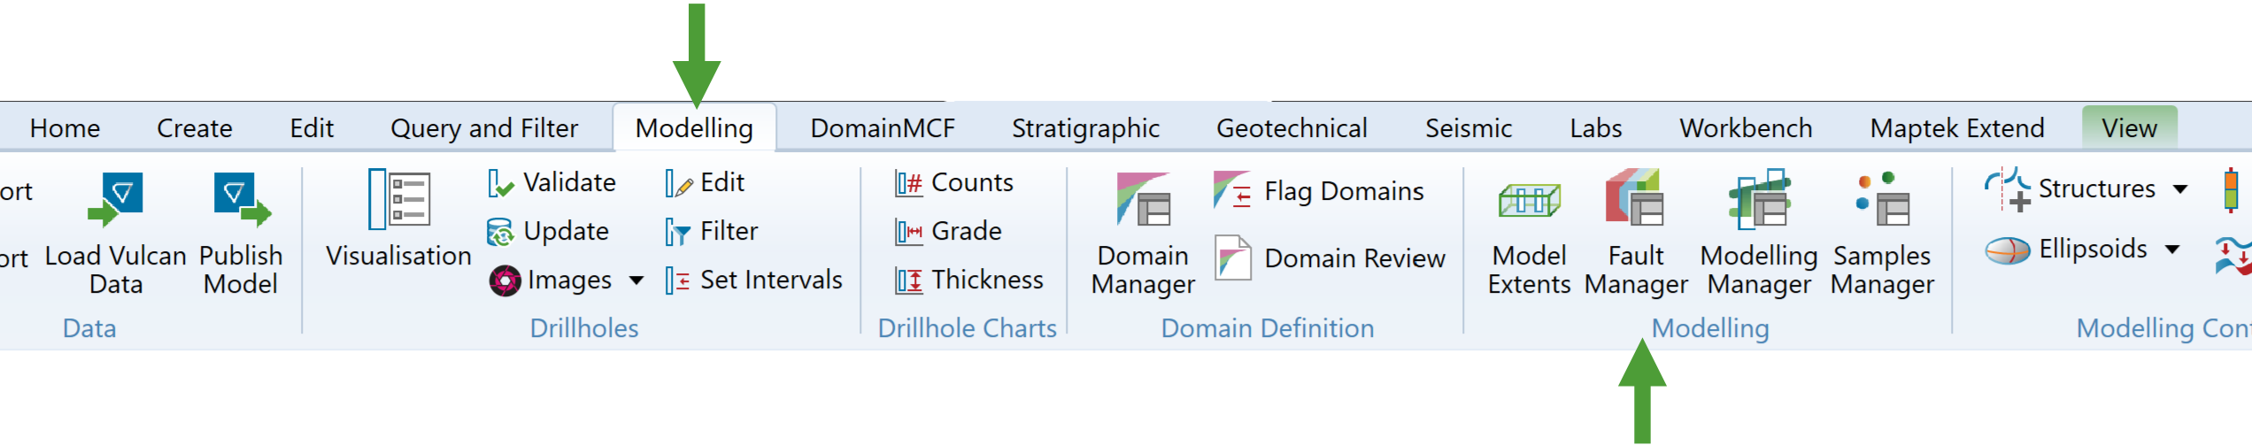Screen dimensions: 2252x445
Task: Open the drillhole Thickness chart
Action: coord(969,280)
